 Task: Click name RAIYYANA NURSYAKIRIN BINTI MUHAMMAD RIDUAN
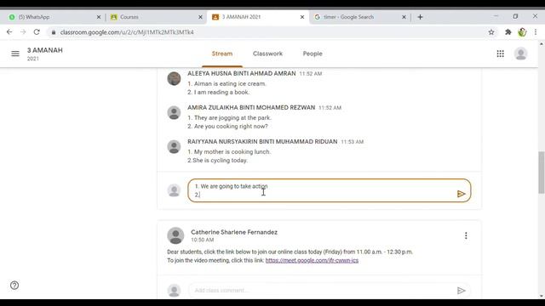[x=262, y=142]
